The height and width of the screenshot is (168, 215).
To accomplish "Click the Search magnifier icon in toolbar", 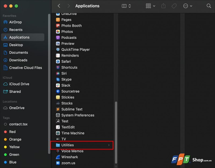I will click(x=209, y=6).
